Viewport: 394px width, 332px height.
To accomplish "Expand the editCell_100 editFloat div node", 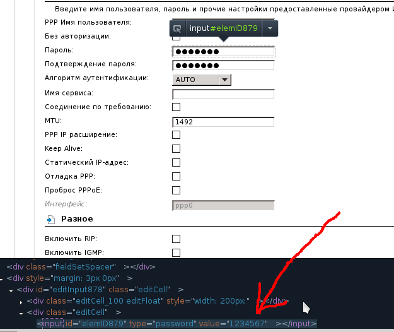I will (21, 302).
